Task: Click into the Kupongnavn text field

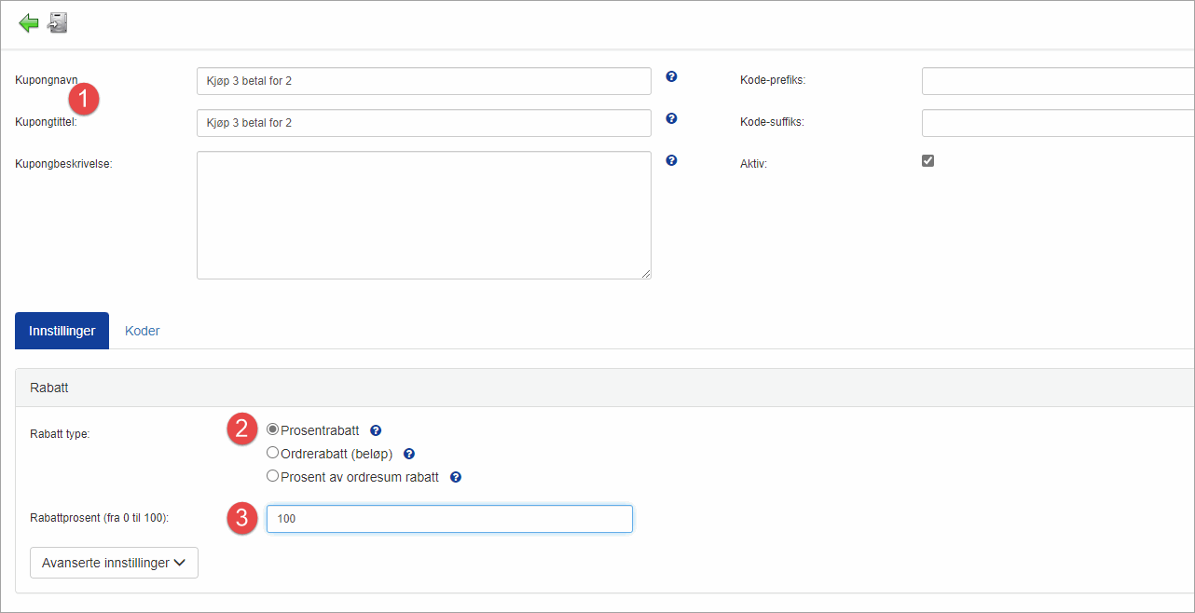Action: (x=423, y=81)
